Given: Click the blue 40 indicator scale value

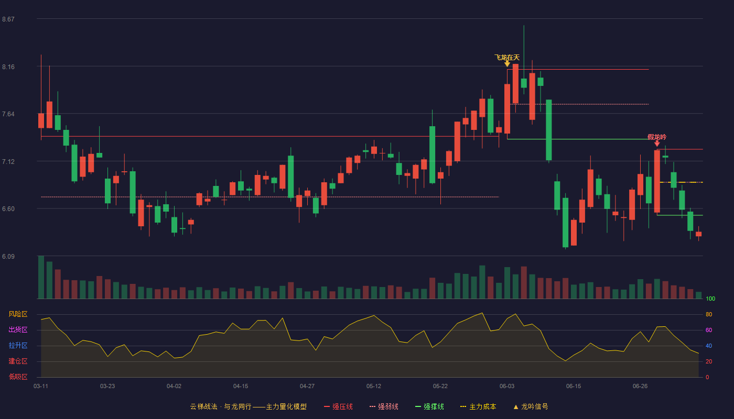Looking at the screenshot, I should click(709, 346).
